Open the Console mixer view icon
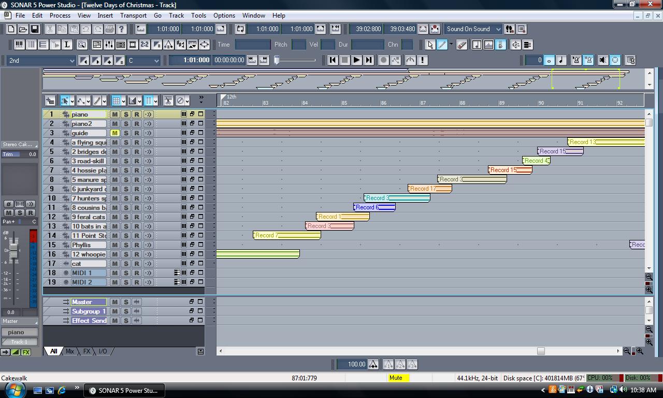Image resolution: width=663 pixels, height=398 pixels. coord(109,45)
